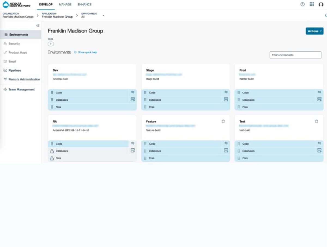Collapse the sidebar navigation menu icon
Screen dimensions: 327x247
(x=38, y=25)
